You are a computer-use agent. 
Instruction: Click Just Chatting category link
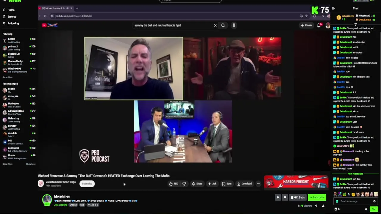pyautogui.click(x=61, y=205)
